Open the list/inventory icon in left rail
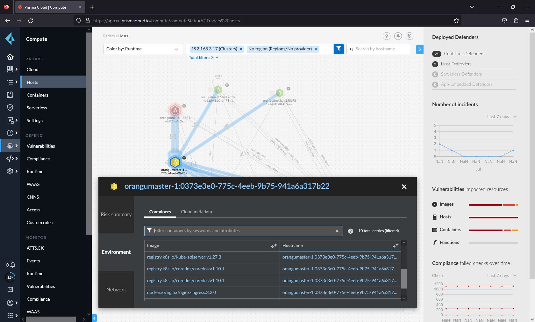Screen dimensions: 535x322 coord(10,82)
